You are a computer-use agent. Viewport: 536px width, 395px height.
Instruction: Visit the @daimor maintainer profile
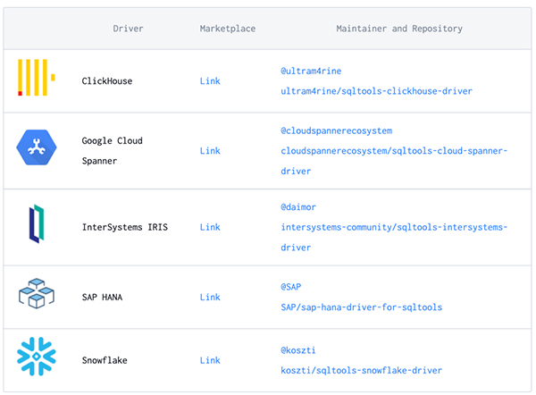[x=299, y=206]
